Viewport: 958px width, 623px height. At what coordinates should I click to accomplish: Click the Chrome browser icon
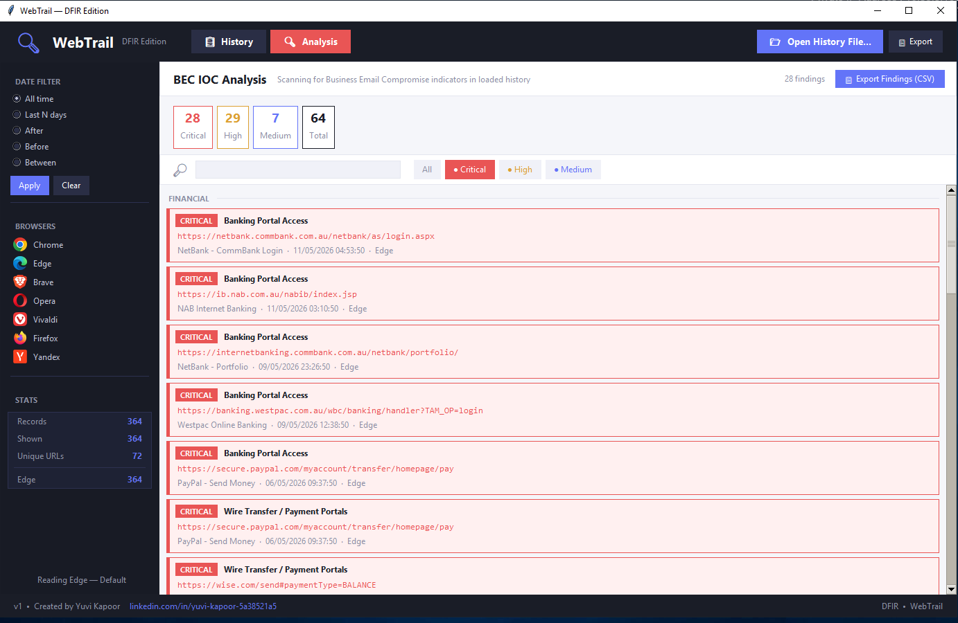pos(20,245)
